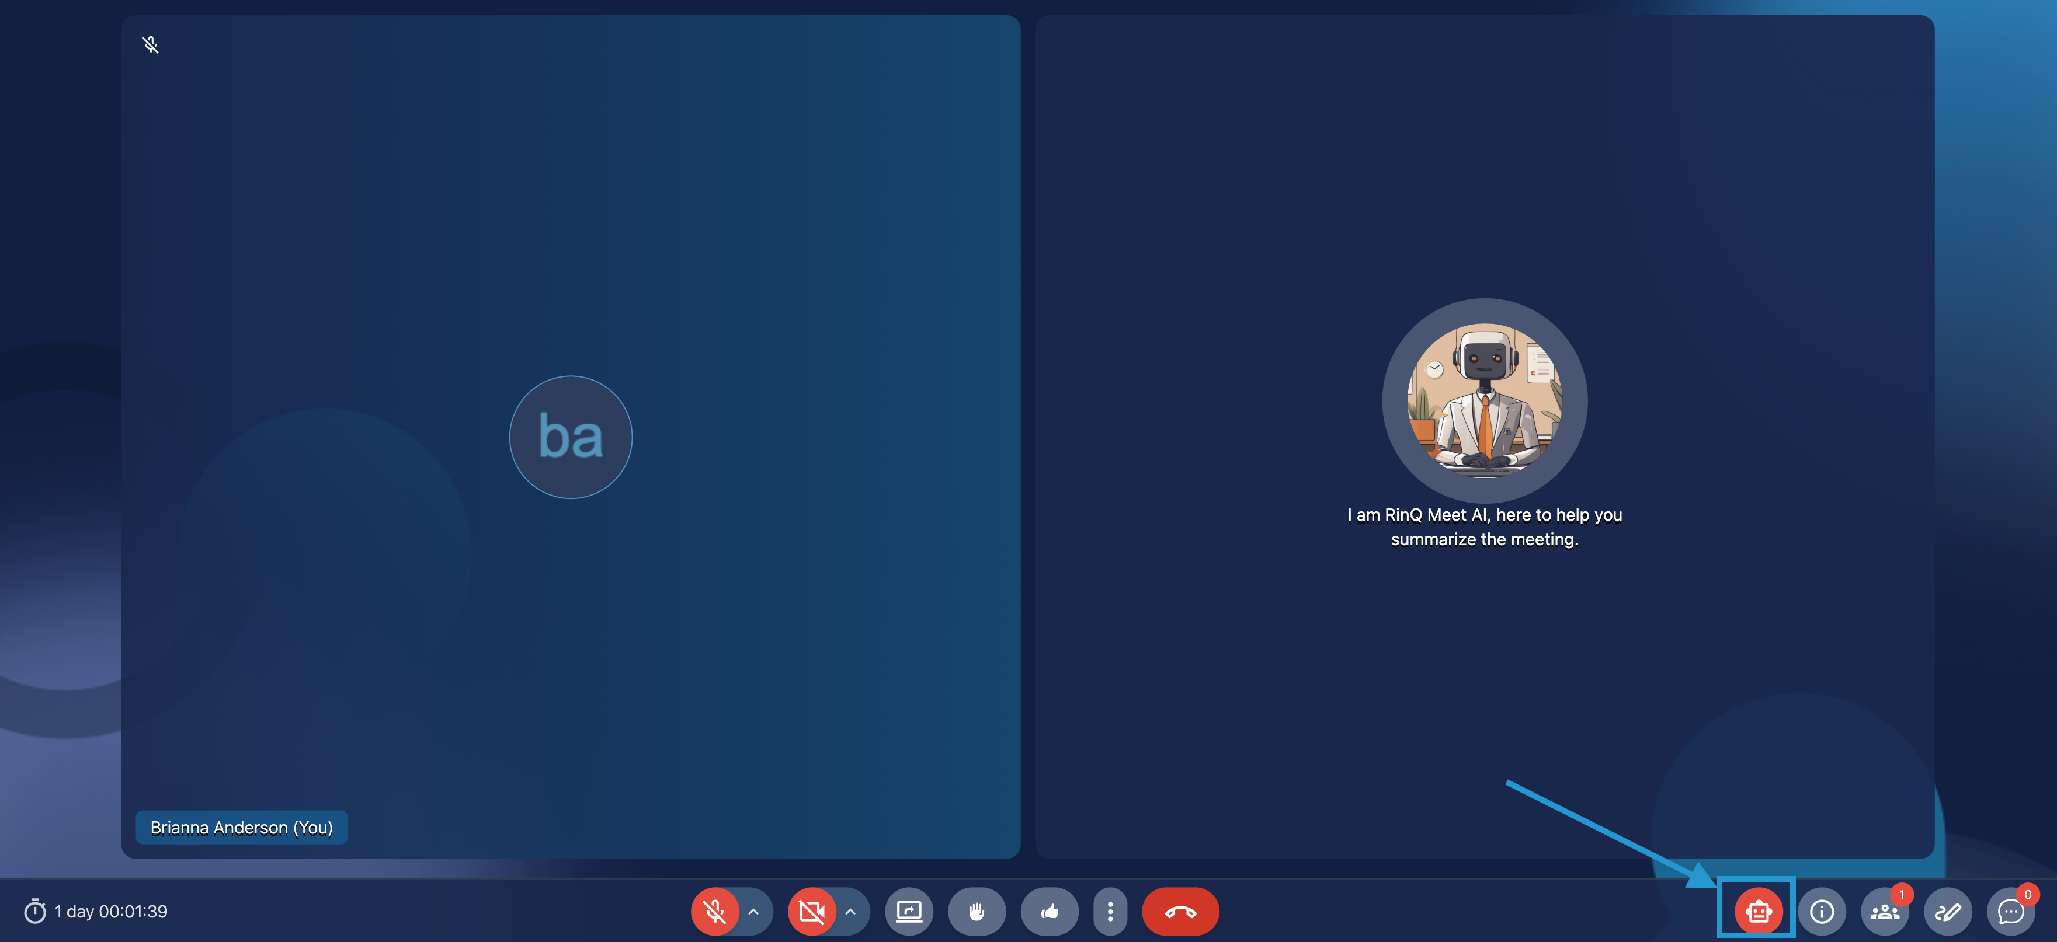
Task: Send a thumbs-up reaction
Action: (x=1050, y=912)
